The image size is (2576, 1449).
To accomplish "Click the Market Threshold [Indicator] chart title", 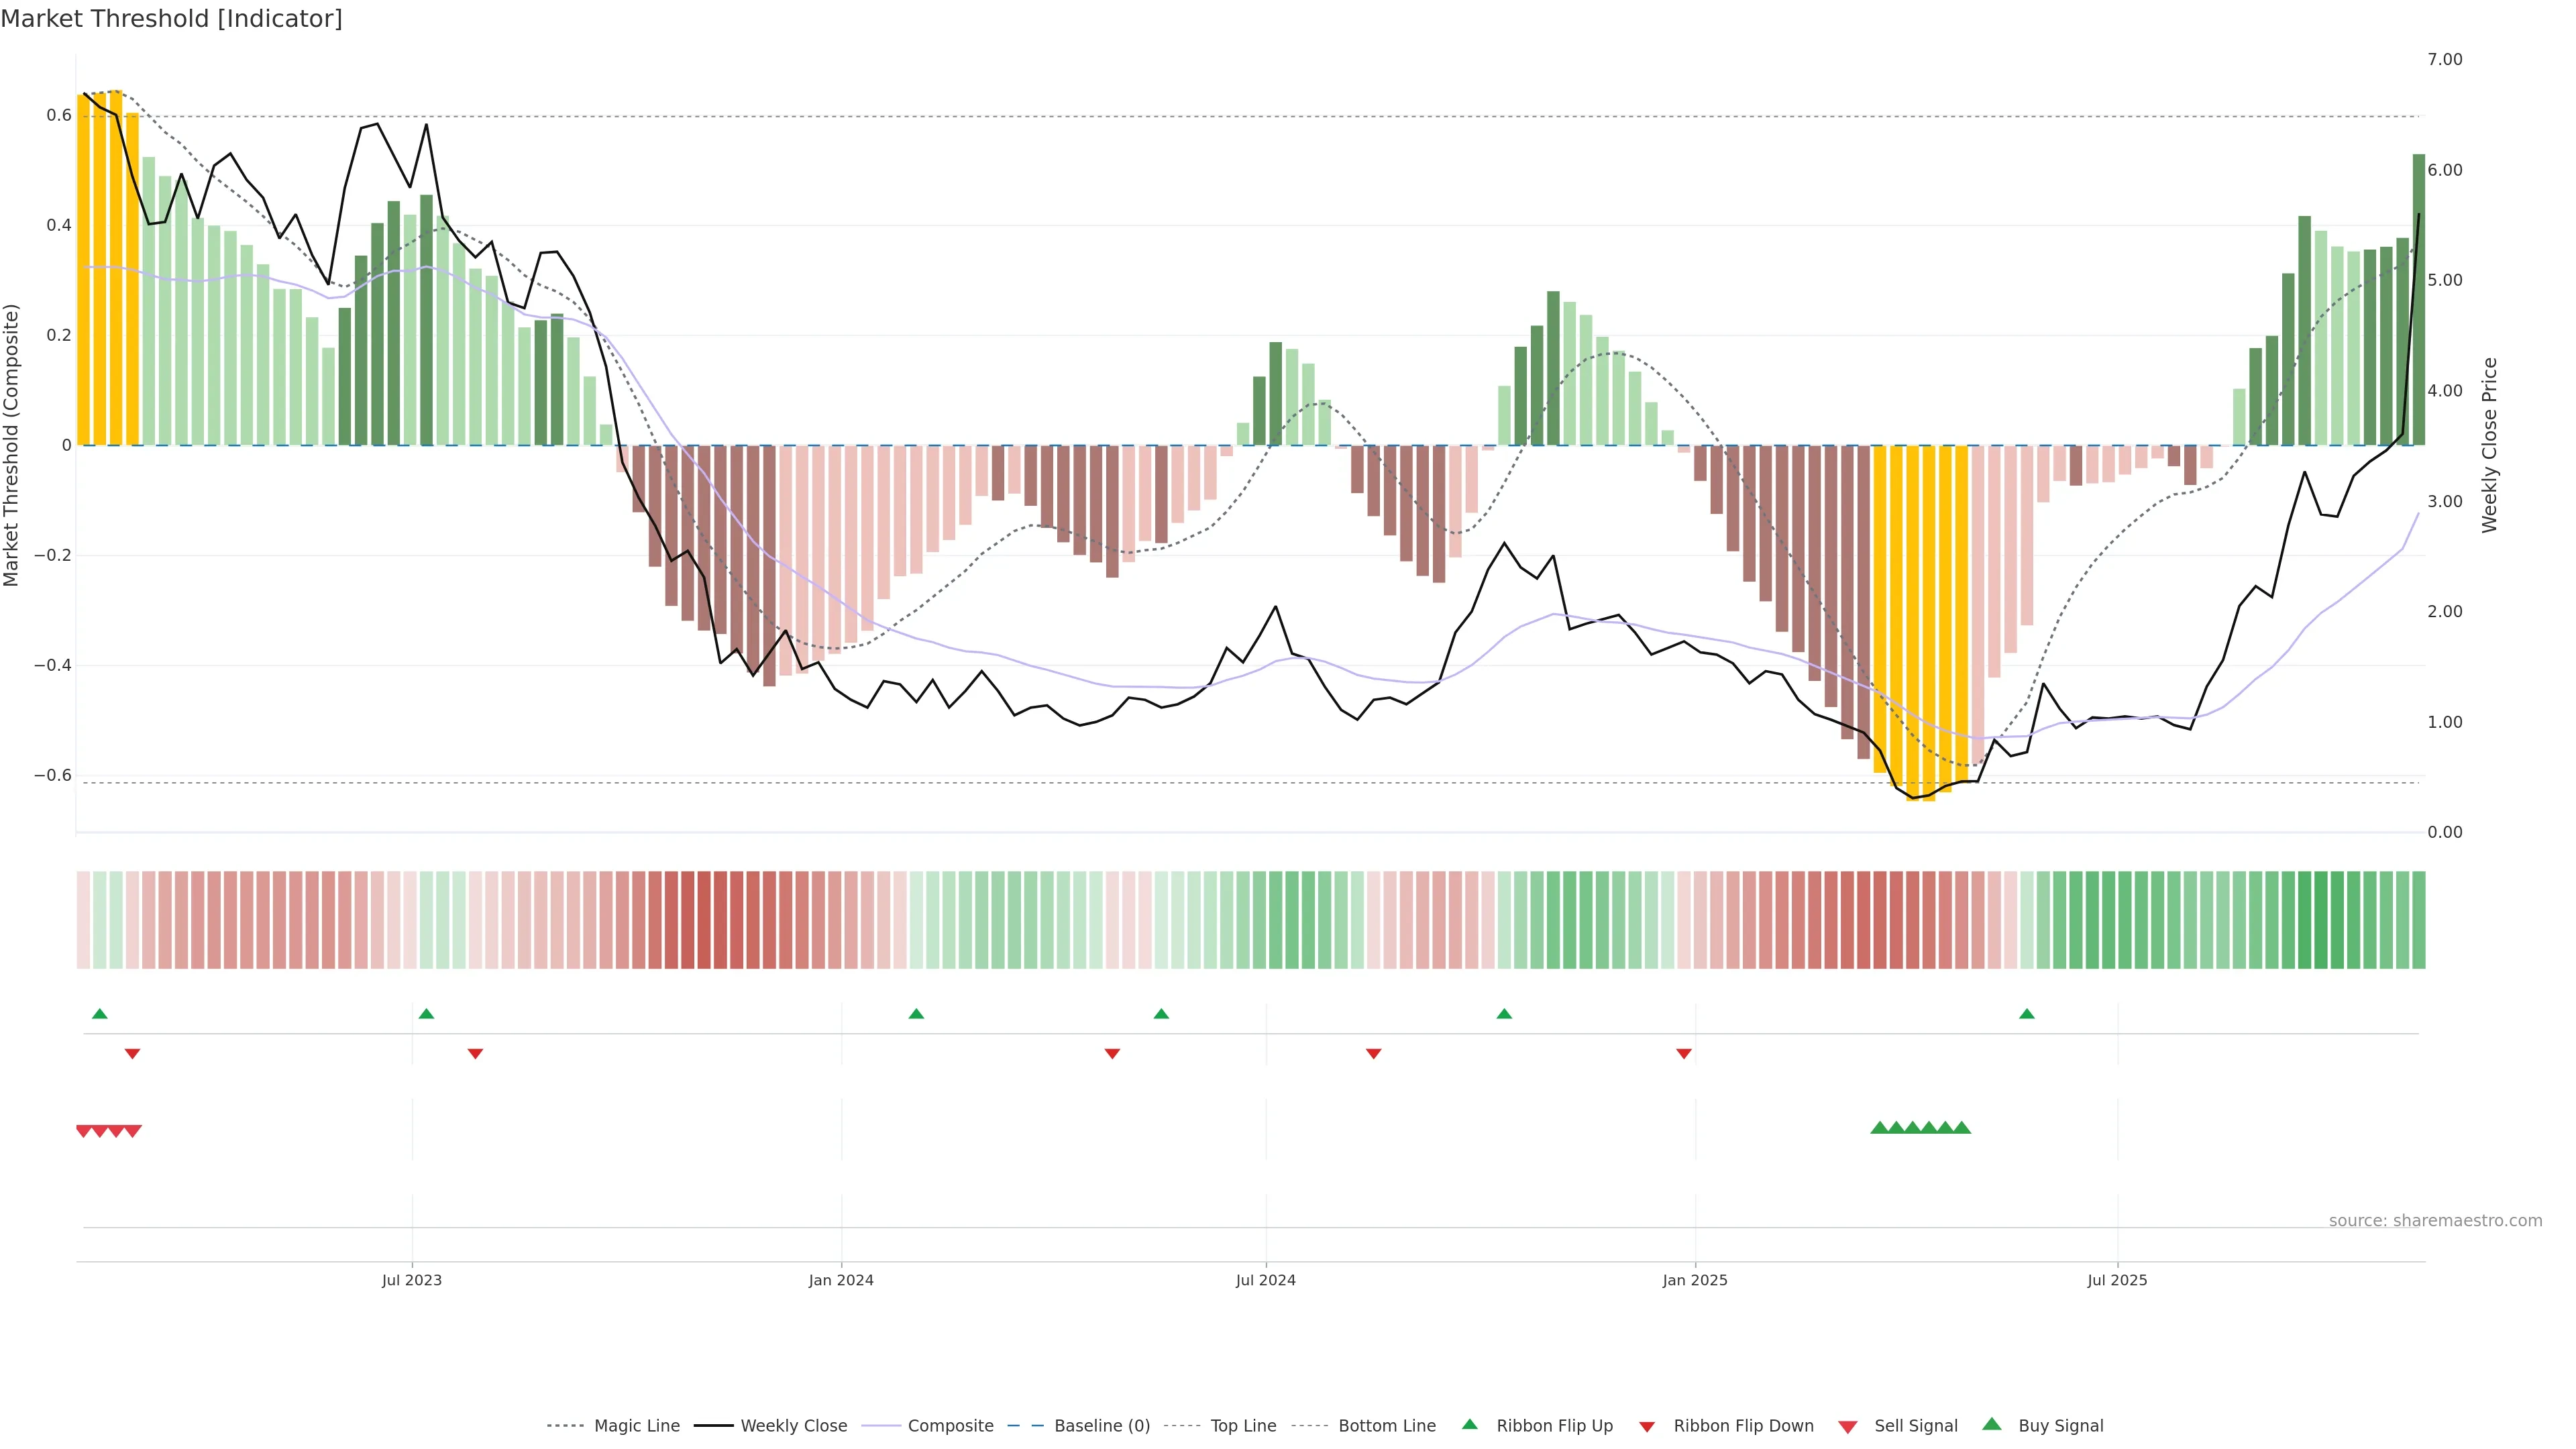I will pyautogui.click(x=171, y=19).
